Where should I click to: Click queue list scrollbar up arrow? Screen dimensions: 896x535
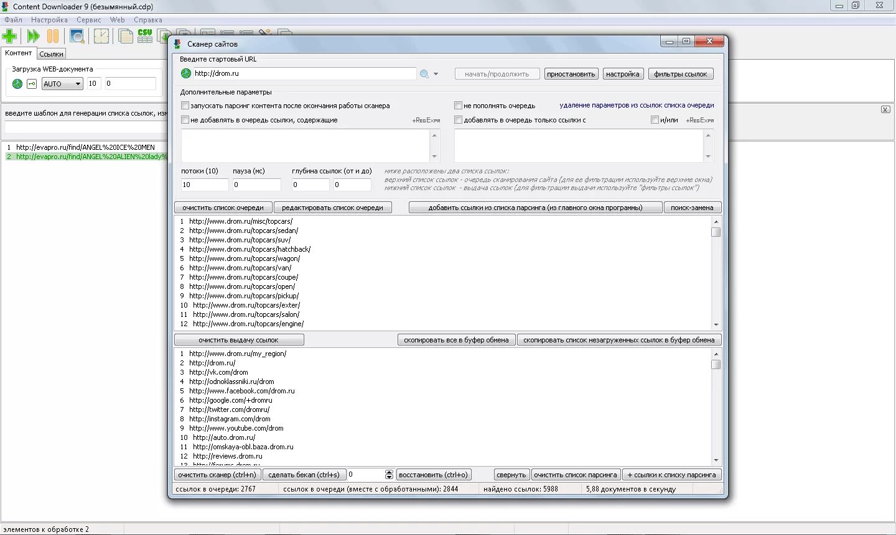pos(716,222)
